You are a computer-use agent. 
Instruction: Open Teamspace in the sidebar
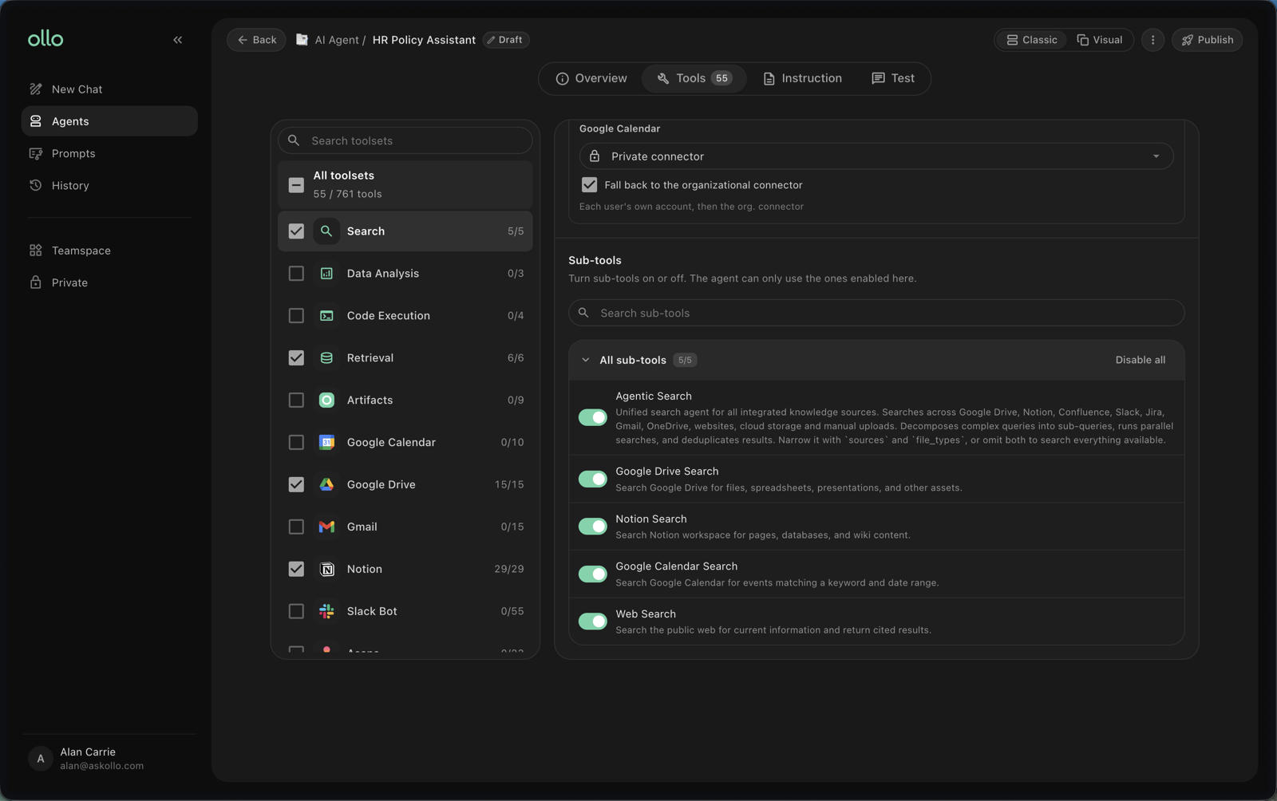click(109, 251)
